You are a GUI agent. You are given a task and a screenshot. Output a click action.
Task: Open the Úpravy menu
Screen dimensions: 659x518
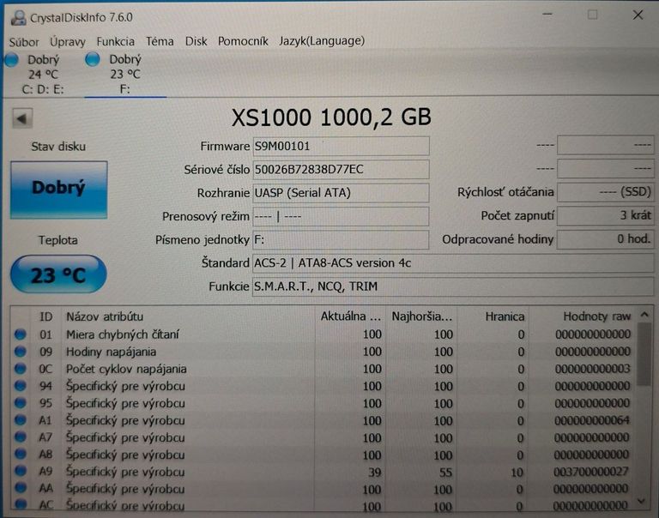pos(68,41)
